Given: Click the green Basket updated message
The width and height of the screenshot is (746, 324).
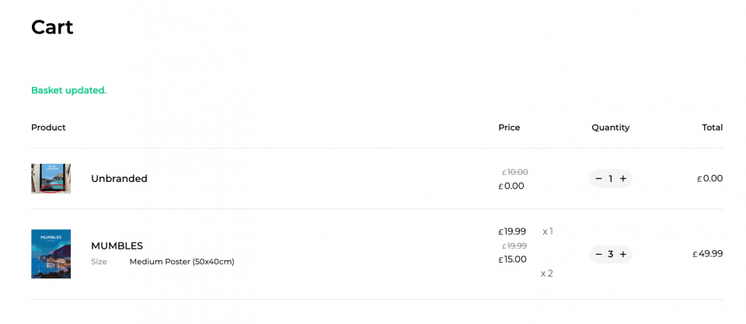Looking at the screenshot, I should 68,90.
